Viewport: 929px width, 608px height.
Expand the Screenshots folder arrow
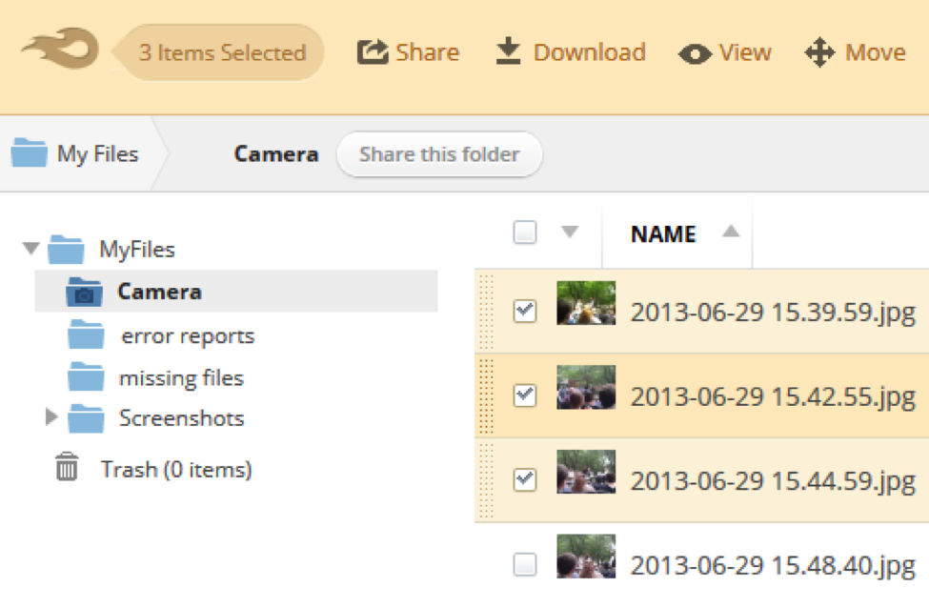point(51,417)
